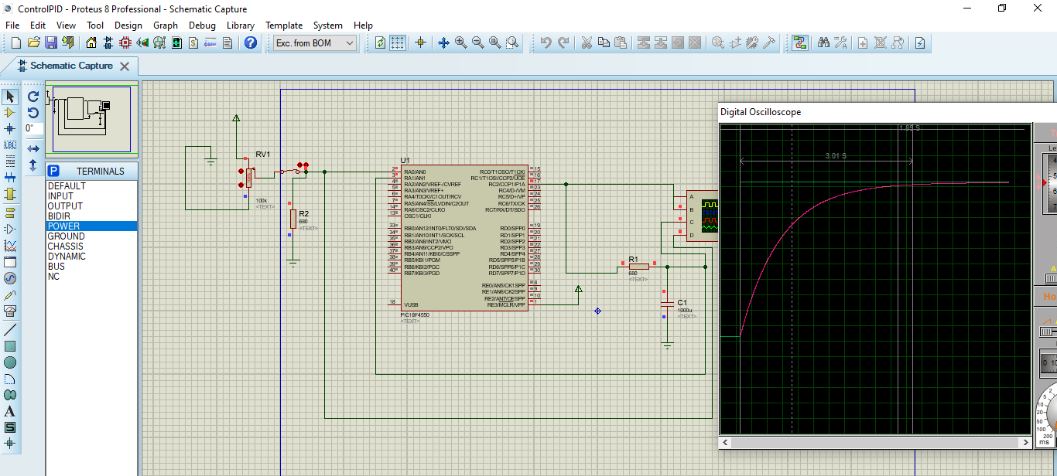Toggle the grid display button
This screenshot has height=476, width=1057.
pos(398,43)
